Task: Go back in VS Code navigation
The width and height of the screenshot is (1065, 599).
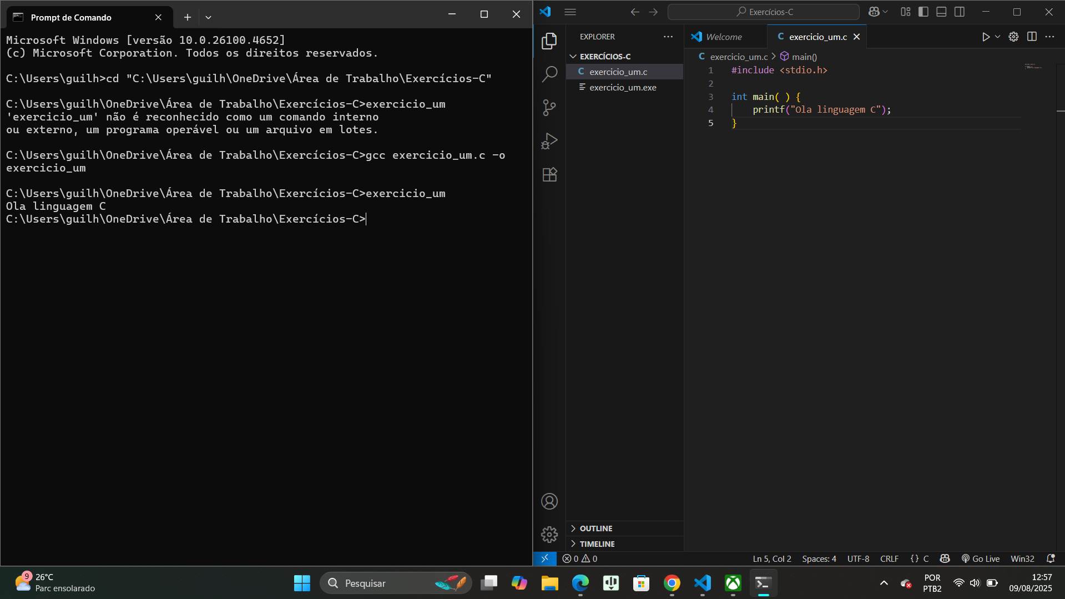Action: pyautogui.click(x=635, y=12)
